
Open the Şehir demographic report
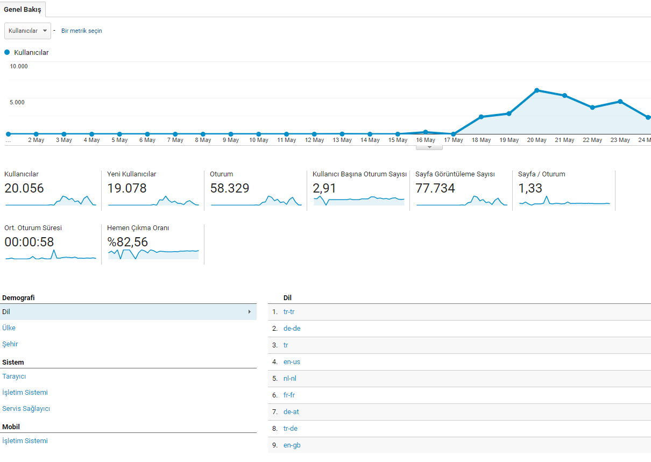coord(10,344)
